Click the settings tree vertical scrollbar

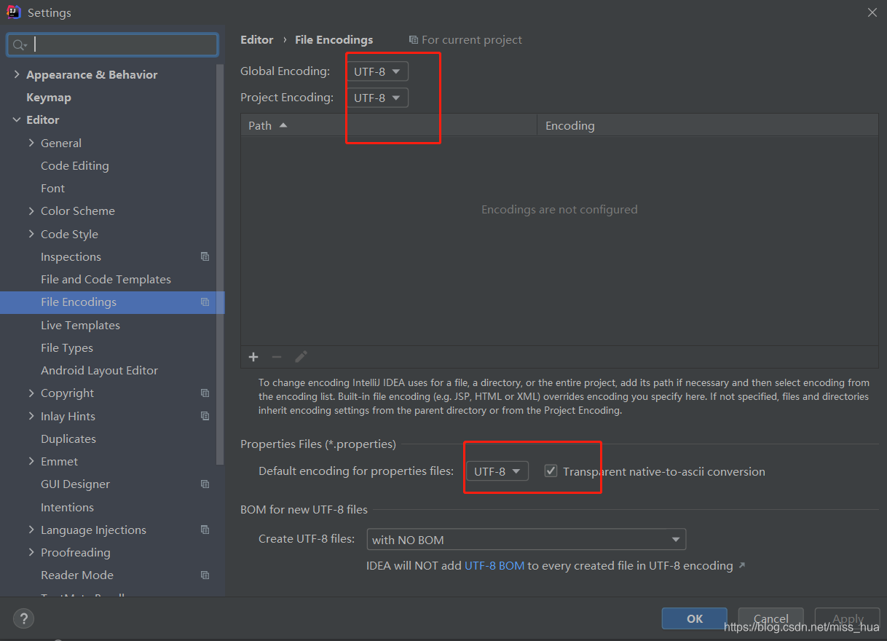[221, 264]
